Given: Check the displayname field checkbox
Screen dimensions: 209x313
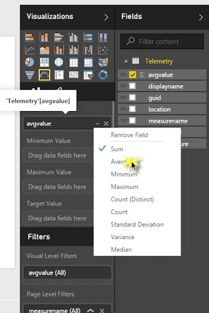Looking at the screenshot, I should click(132, 86).
